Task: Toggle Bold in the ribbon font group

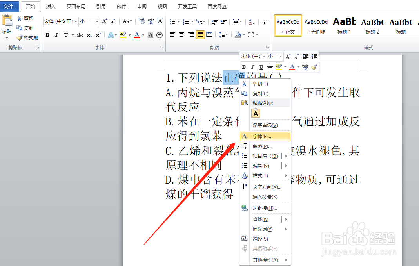Action: pos(47,35)
